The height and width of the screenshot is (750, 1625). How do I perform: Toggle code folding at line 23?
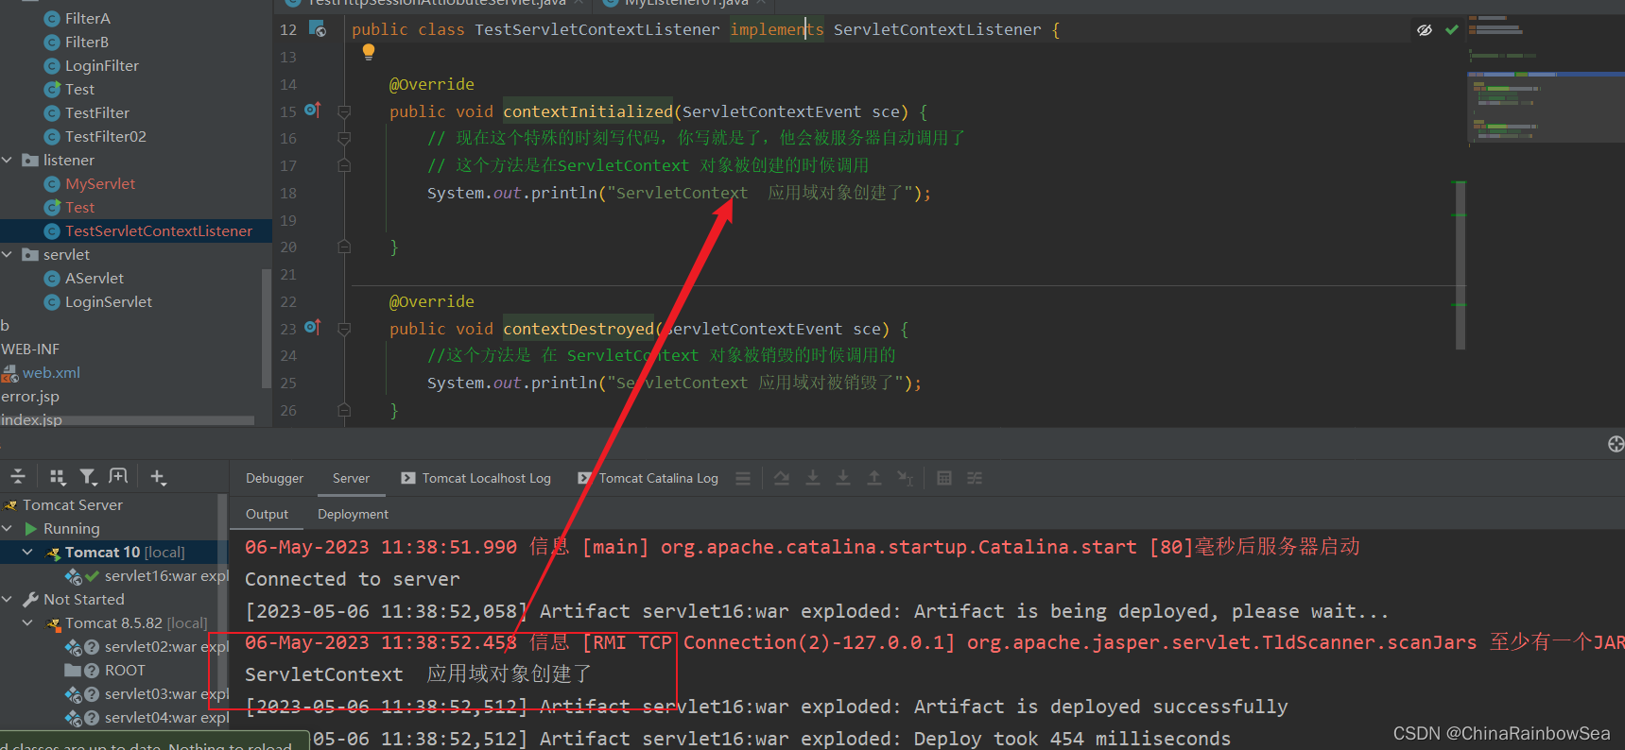344,329
